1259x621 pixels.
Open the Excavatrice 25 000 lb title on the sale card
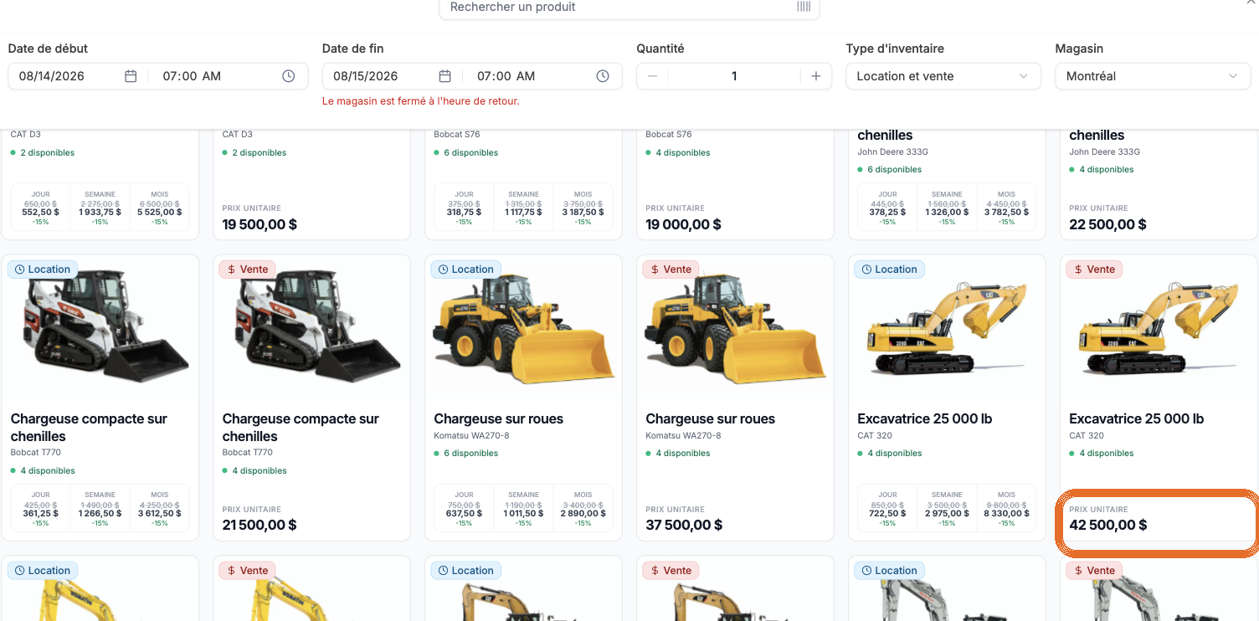[1137, 418]
